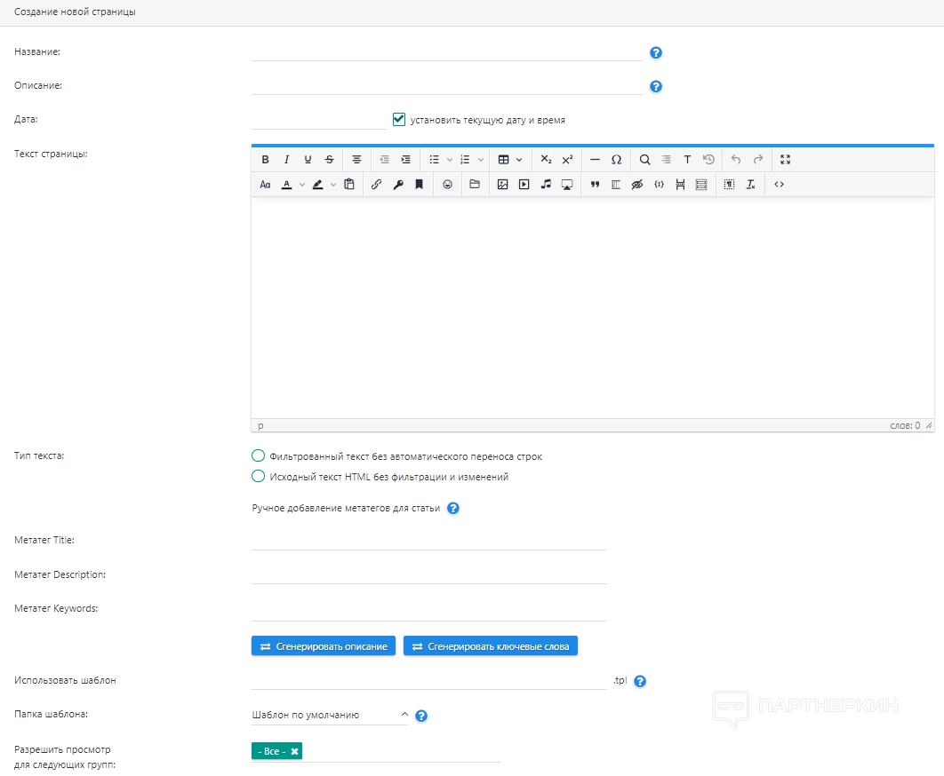
Task: Toggle bold formatting in the editor
Action: [x=265, y=160]
